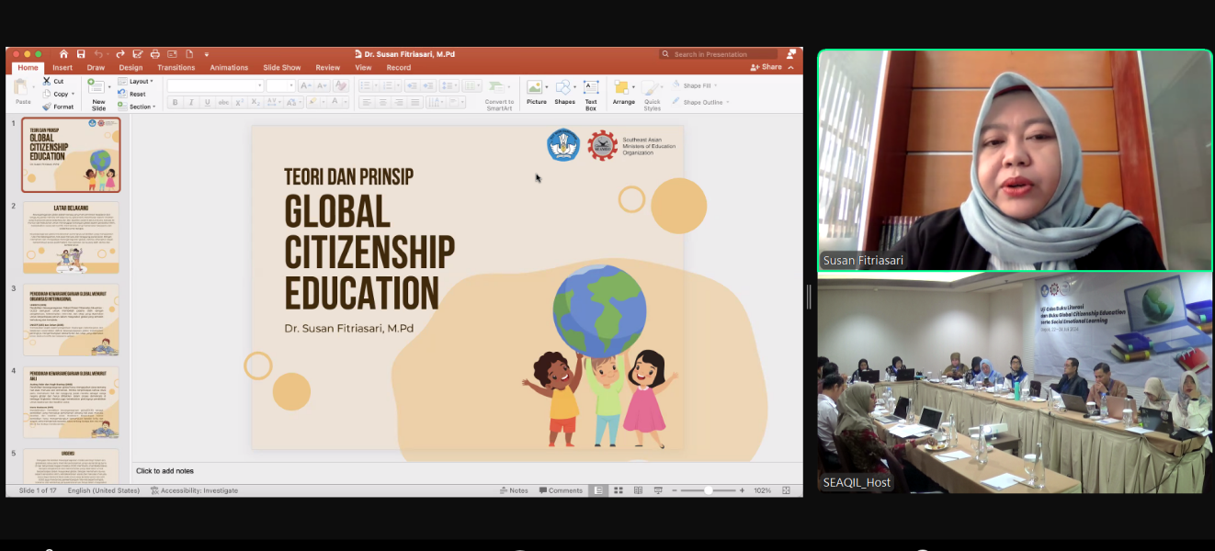Click the Home icon in title bar
Screen dimensions: 1215x551
point(63,54)
